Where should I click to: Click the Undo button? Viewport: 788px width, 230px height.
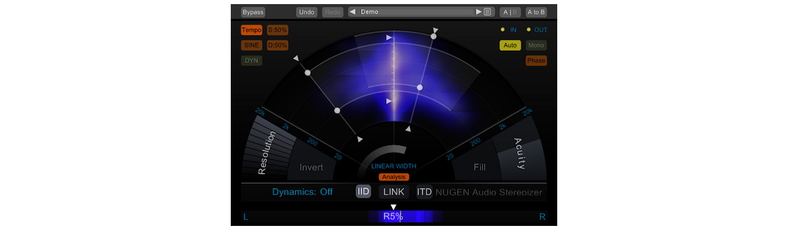point(307,12)
